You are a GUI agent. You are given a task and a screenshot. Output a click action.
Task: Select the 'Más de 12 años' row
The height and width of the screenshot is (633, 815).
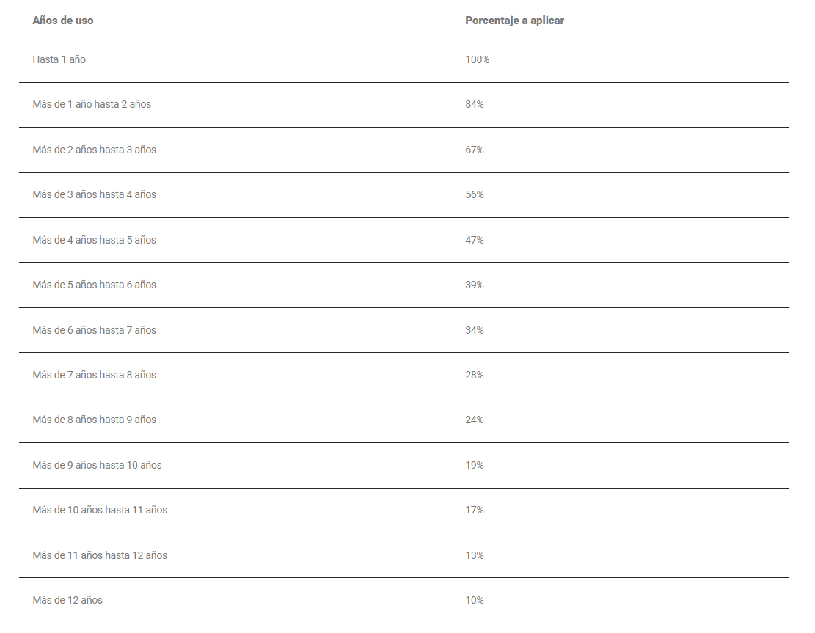(67, 600)
